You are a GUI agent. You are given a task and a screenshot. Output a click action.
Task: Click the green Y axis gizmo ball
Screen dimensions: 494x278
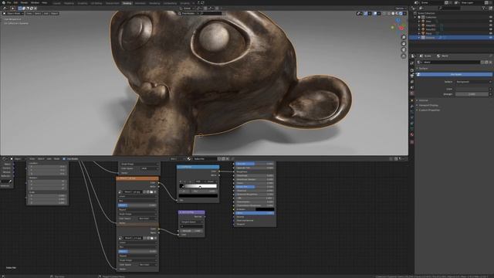click(x=404, y=25)
